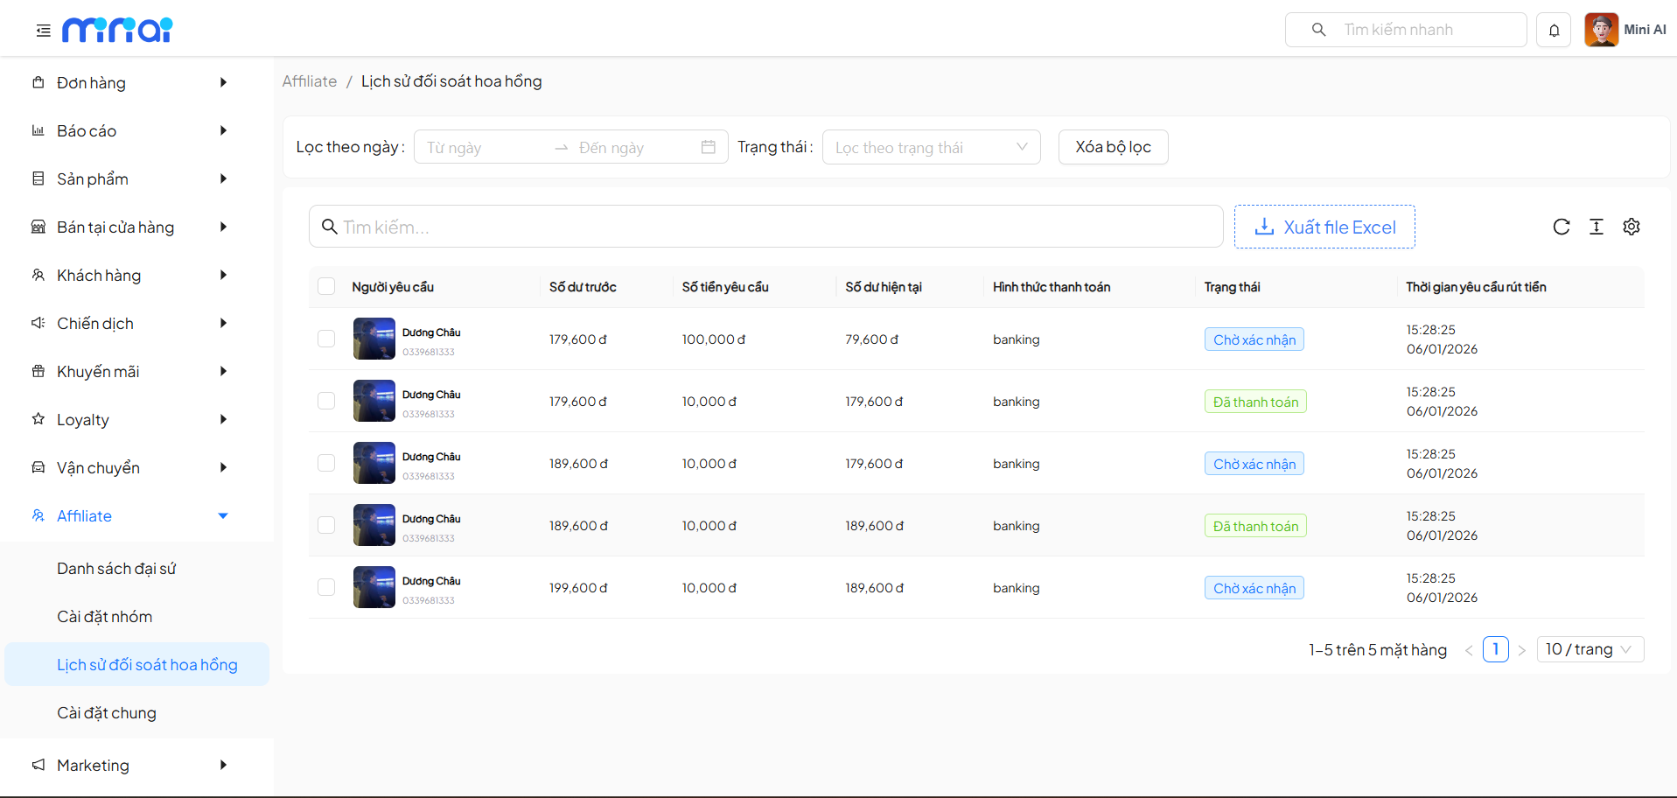1677x798 pixels.
Task: Select the last row checkbox with 199,600 đ
Action: (x=326, y=587)
